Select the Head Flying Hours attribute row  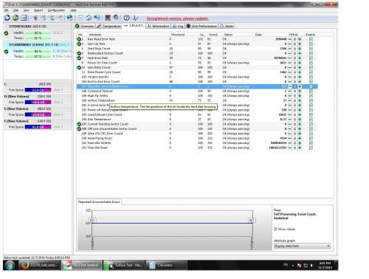[x=197, y=138]
